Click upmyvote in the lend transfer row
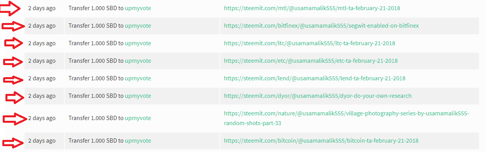 (138, 78)
